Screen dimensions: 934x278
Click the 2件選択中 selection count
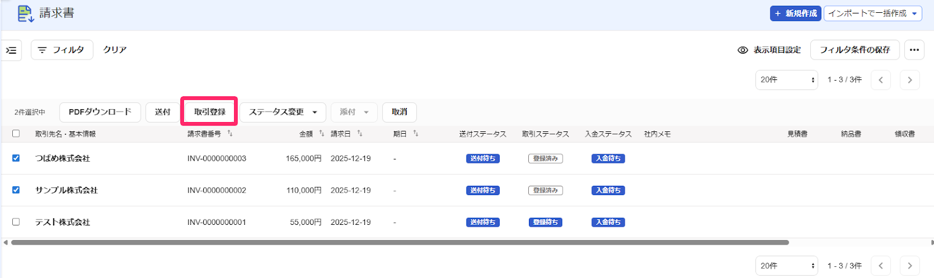coord(30,112)
